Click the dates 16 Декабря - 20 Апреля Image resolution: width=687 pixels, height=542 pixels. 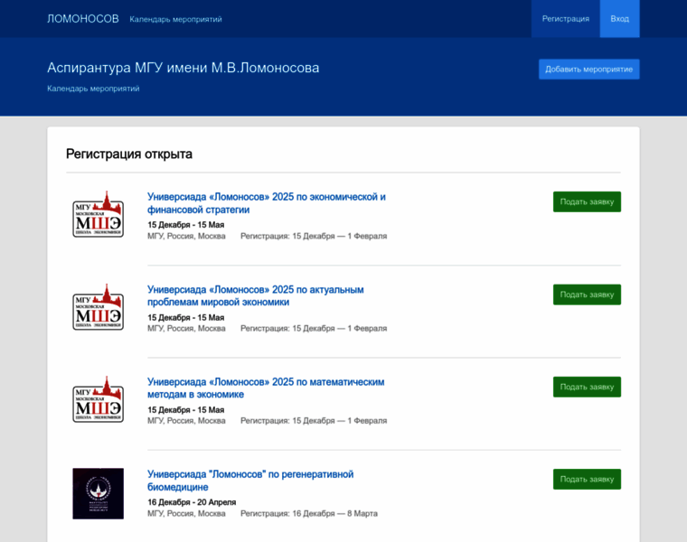tap(192, 502)
